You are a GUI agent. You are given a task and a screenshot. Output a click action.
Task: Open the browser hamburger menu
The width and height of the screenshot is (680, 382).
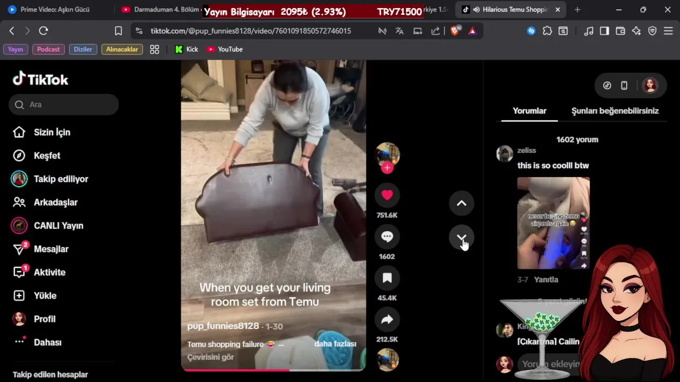pos(668,31)
